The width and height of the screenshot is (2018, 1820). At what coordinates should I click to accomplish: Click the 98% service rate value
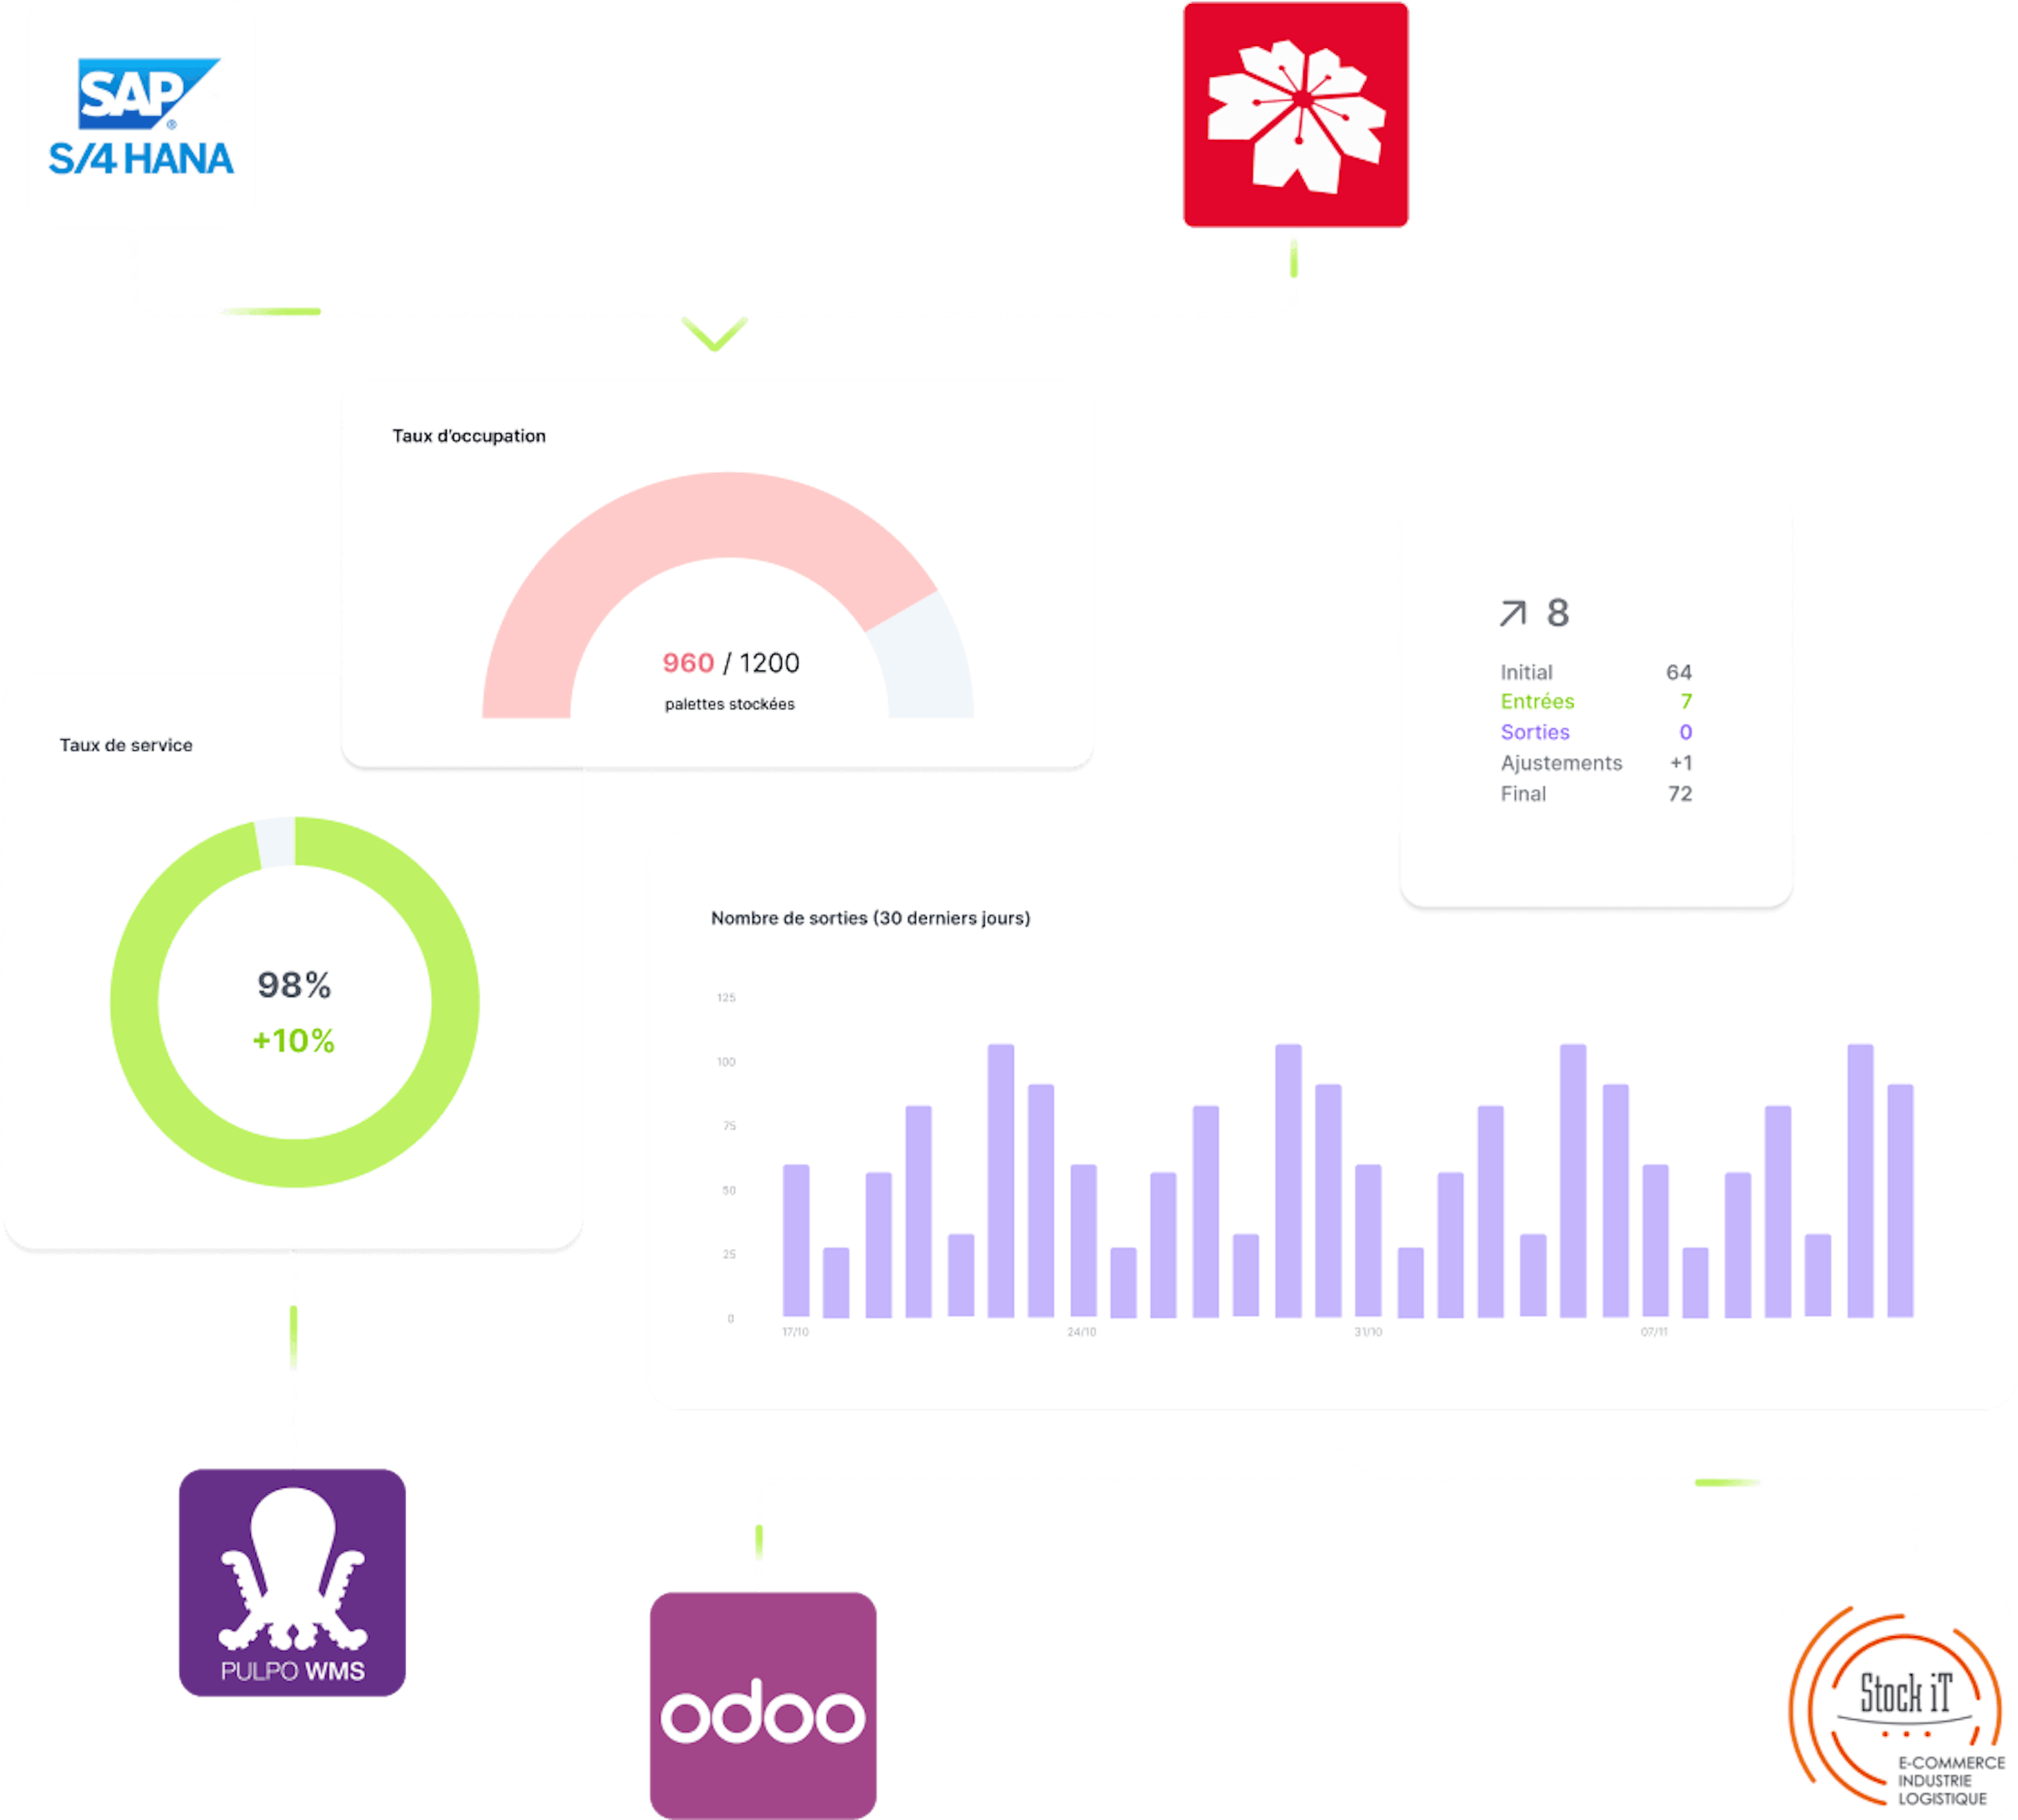click(x=294, y=985)
